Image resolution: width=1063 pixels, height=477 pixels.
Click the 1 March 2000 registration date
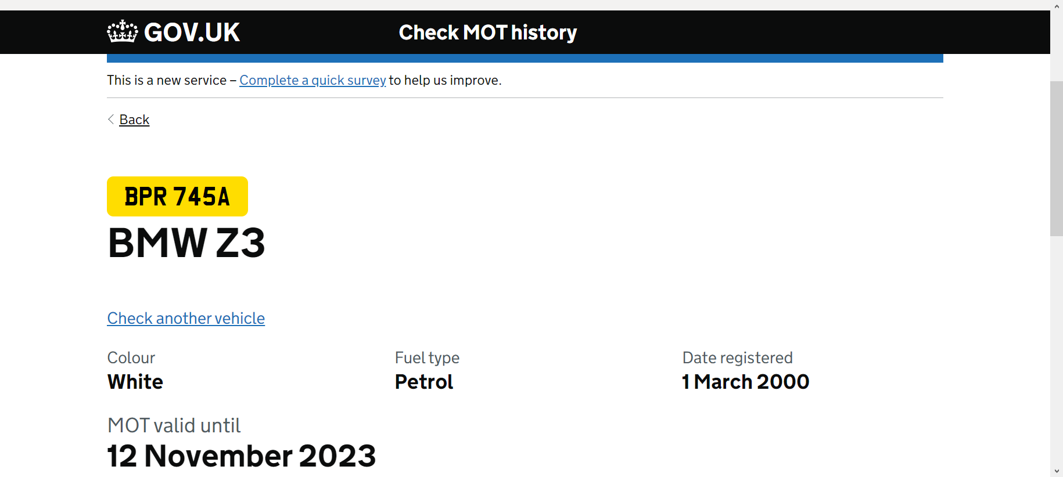coord(746,382)
